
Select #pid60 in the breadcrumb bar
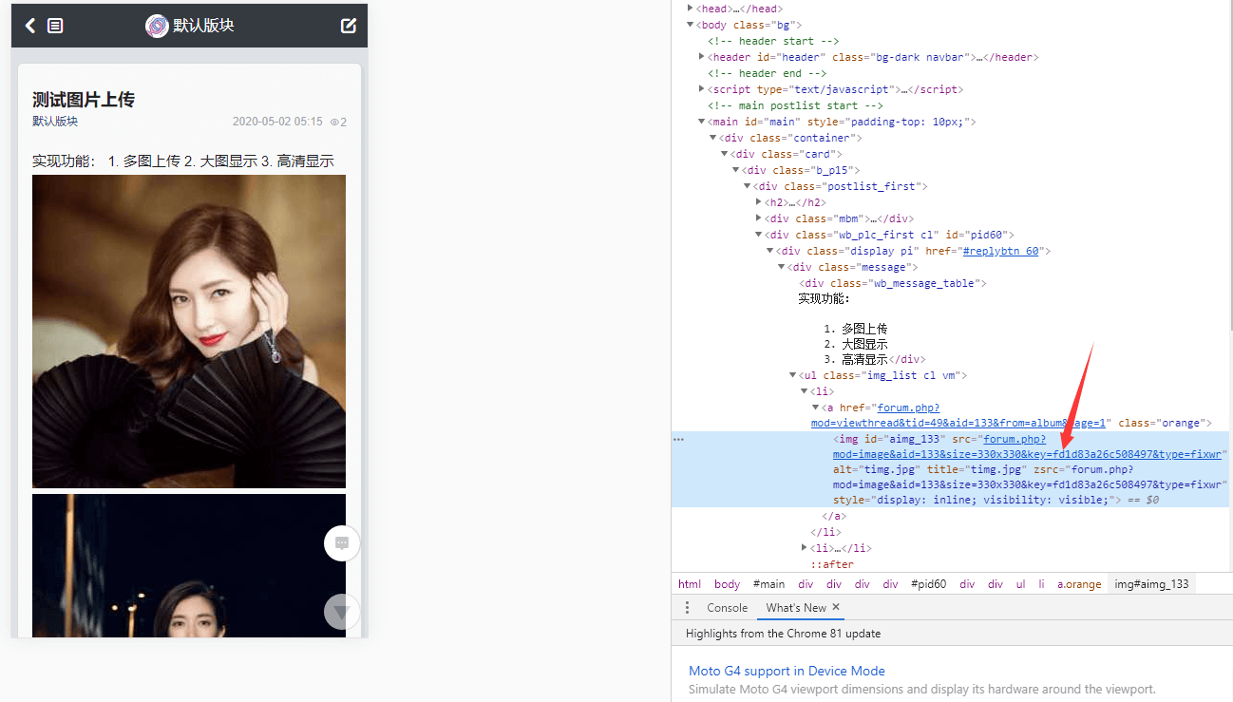pyautogui.click(x=928, y=584)
